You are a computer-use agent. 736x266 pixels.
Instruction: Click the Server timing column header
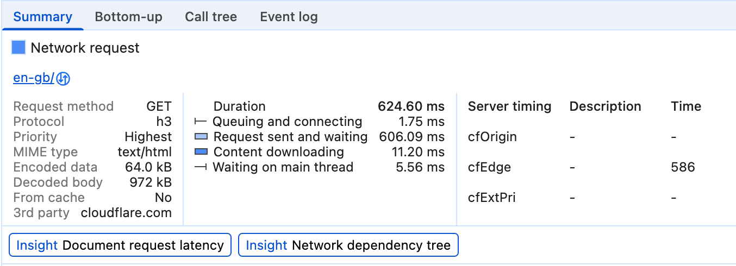pyautogui.click(x=509, y=106)
